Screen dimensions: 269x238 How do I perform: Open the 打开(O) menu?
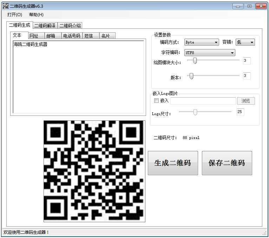15,15
